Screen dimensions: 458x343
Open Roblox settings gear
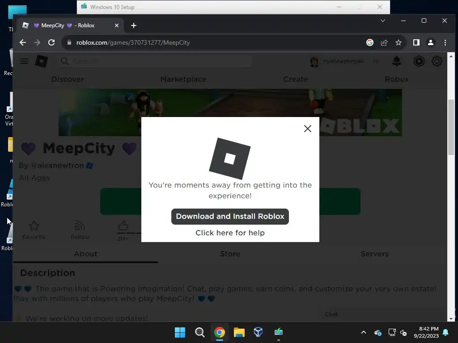point(437,61)
